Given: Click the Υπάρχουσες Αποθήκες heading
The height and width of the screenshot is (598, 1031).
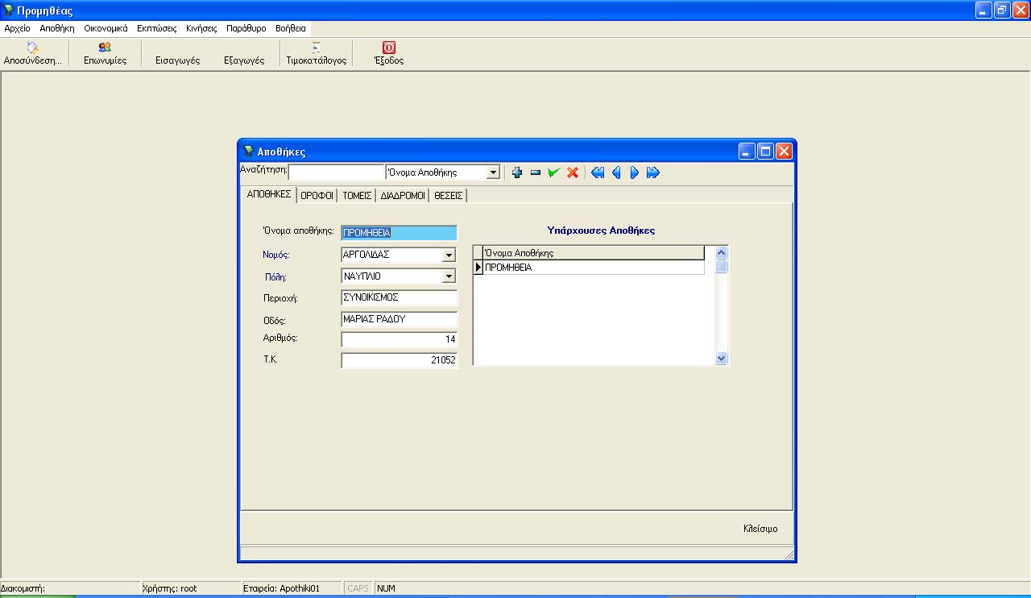Looking at the screenshot, I should point(601,230).
